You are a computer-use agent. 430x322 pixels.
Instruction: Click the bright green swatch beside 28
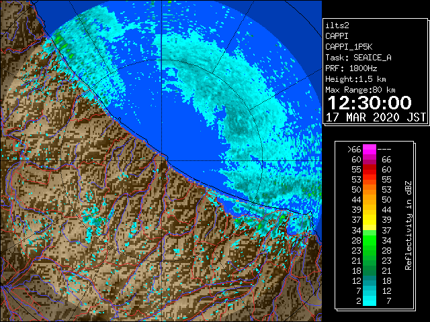click(x=370, y=241)
